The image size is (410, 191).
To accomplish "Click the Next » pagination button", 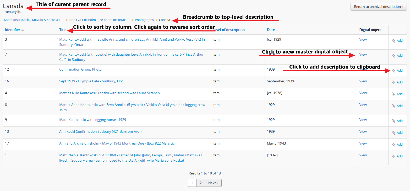I will pos(213,183).
